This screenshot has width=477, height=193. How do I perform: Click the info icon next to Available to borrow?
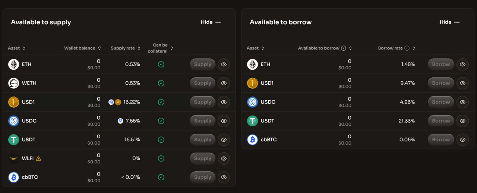[344, 48]
